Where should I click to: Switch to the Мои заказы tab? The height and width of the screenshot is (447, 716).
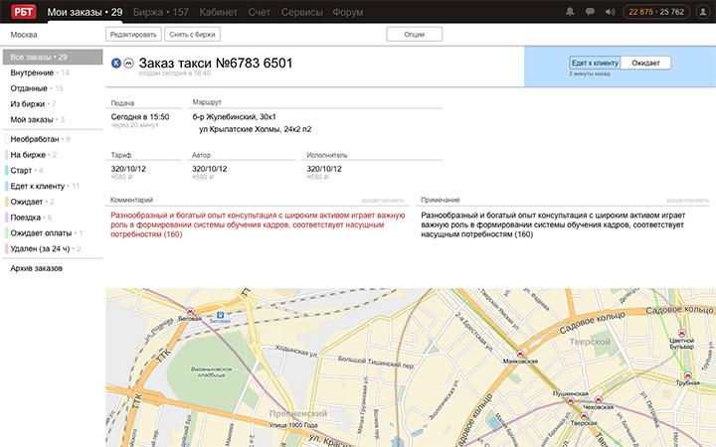coord(85,12)
